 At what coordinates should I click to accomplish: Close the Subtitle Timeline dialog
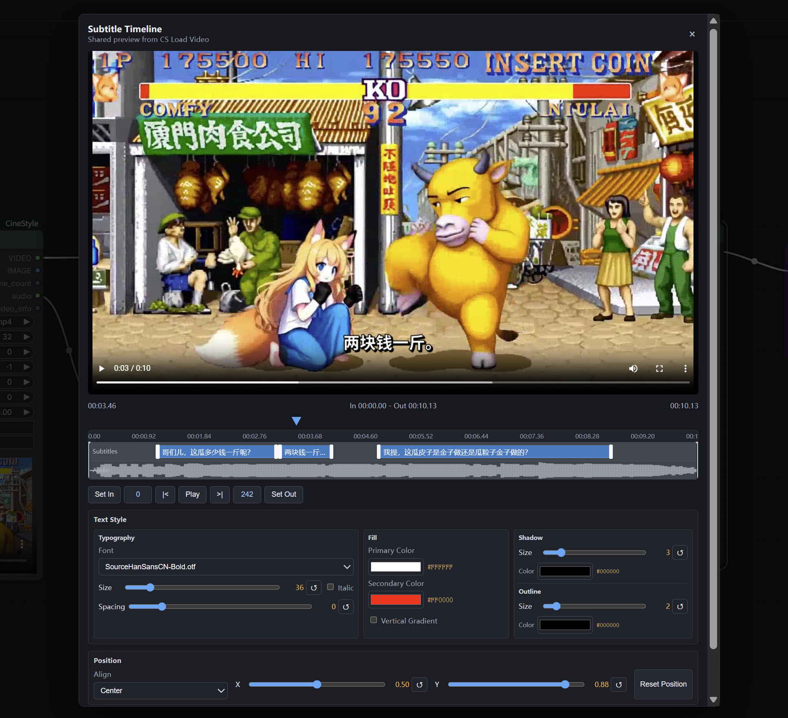click(x=692, y=34)
